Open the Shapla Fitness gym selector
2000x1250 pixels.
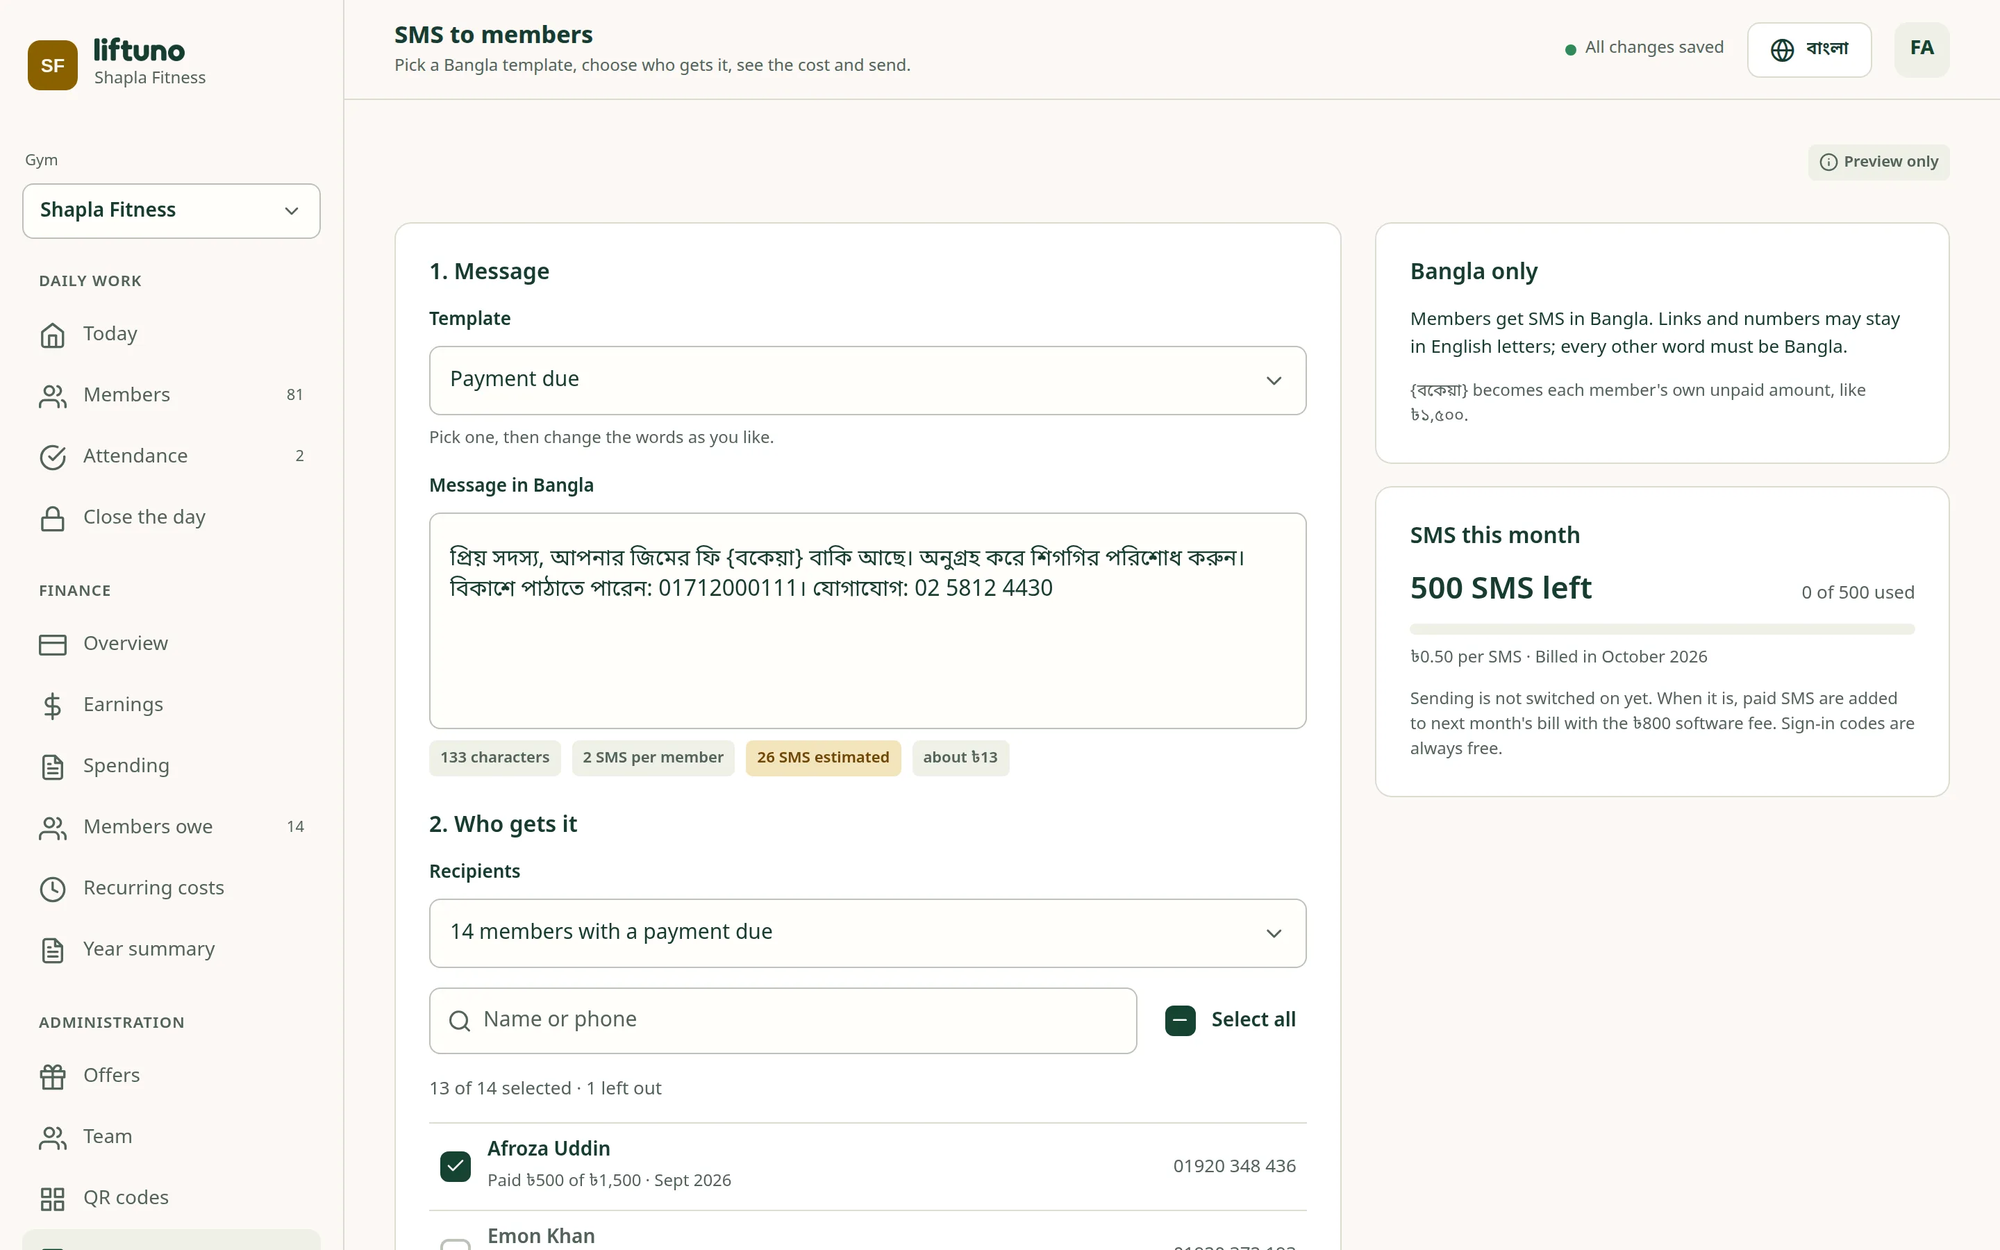[171, 211]
